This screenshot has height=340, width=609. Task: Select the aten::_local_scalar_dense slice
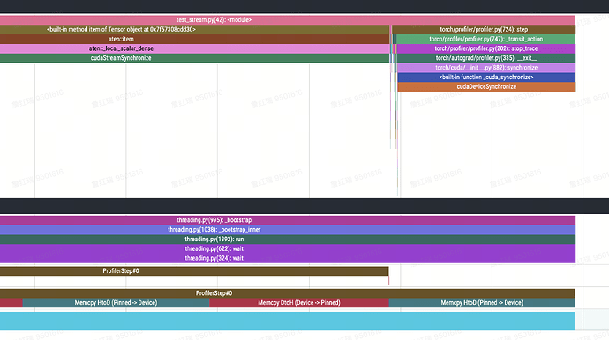(194, 48)
